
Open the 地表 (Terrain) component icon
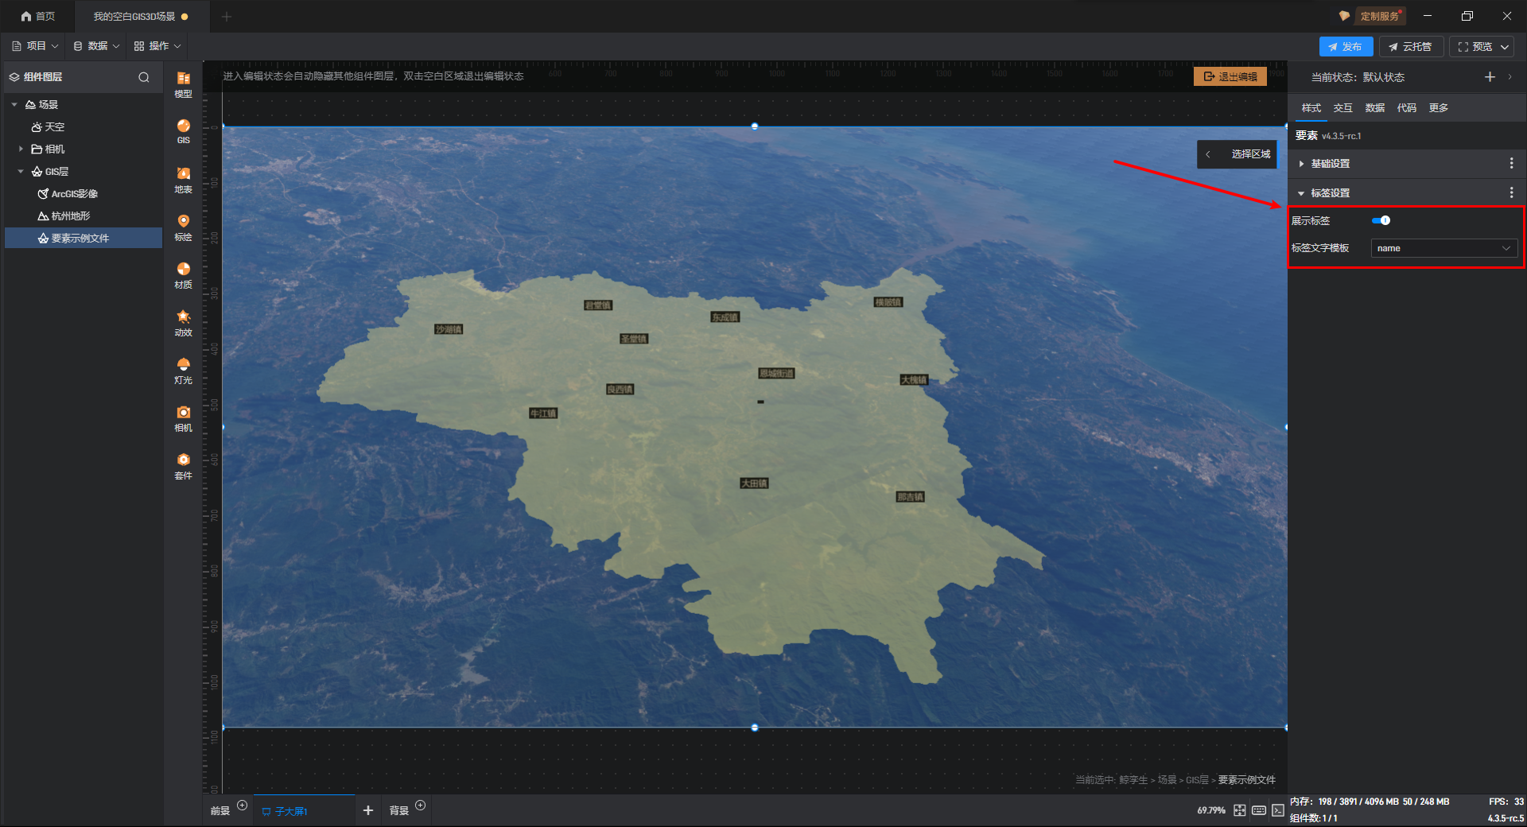pyautogui.click(x=183, y=179)
